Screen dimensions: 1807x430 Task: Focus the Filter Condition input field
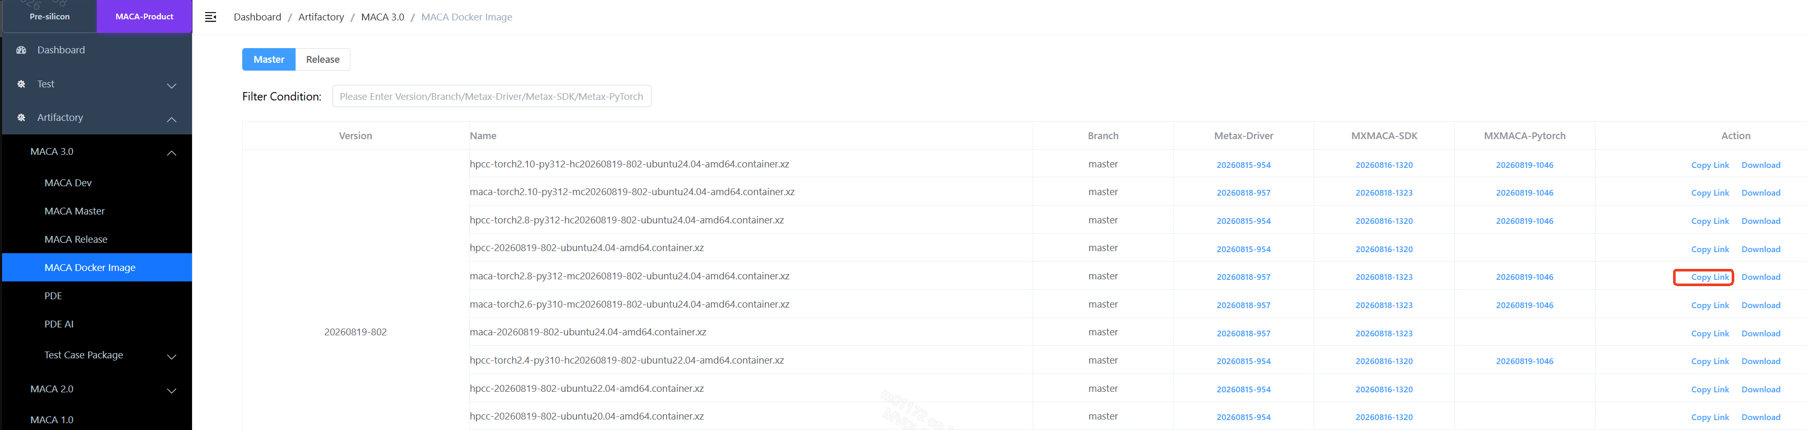point(492,96)
